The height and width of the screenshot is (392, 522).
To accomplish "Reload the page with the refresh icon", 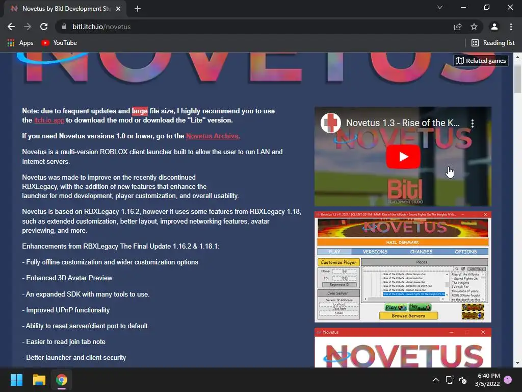I will click(44, 27).
